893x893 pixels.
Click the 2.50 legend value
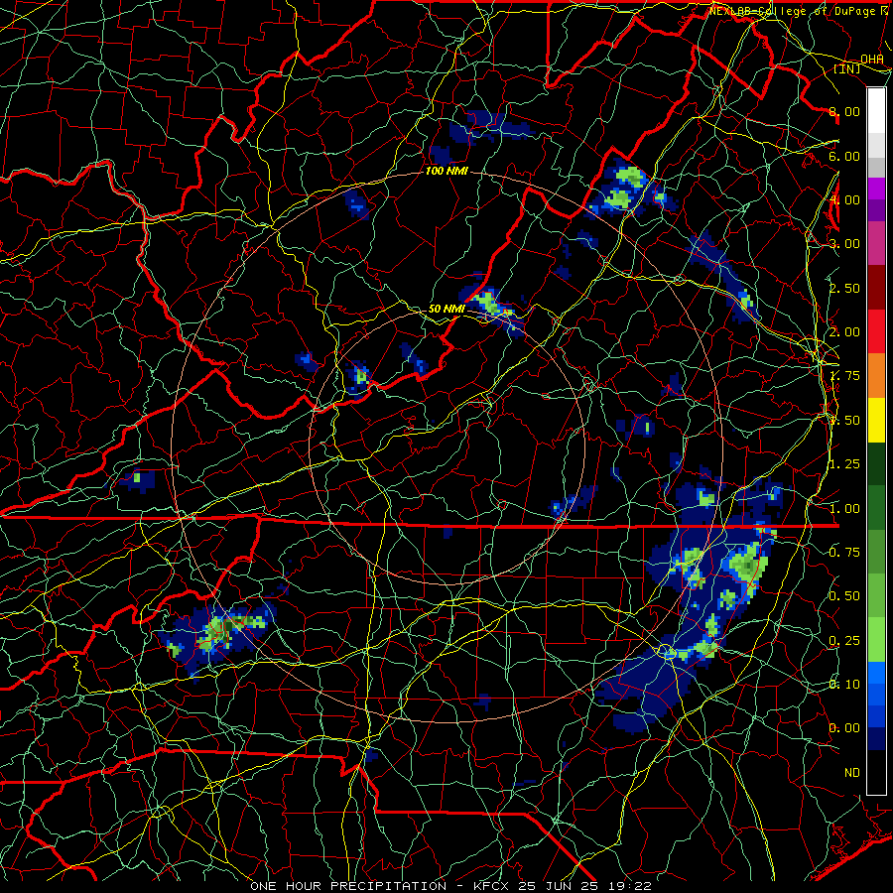pyautogui.click(x=844, y=288)
